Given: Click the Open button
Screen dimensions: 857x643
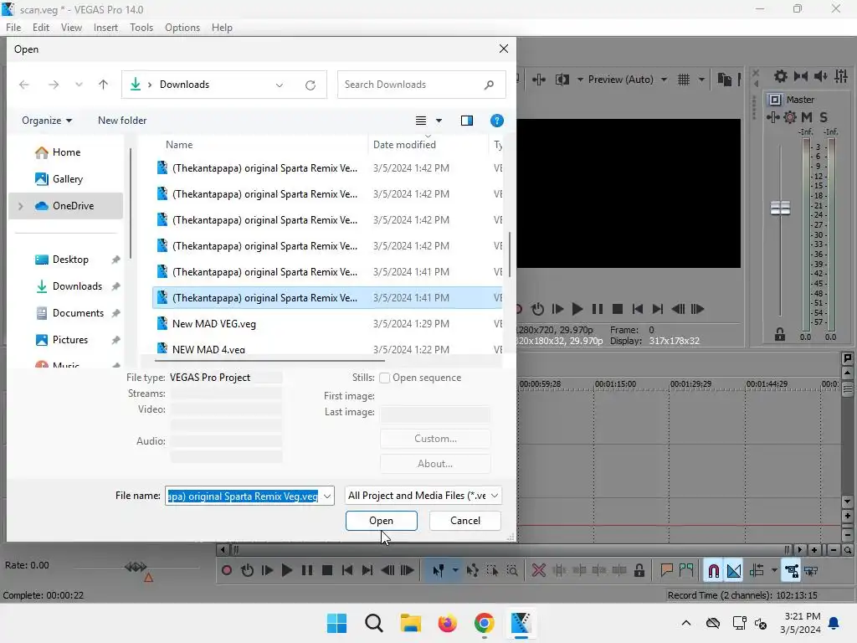Looking at the screenshot, I should click(x=382, y=521).
